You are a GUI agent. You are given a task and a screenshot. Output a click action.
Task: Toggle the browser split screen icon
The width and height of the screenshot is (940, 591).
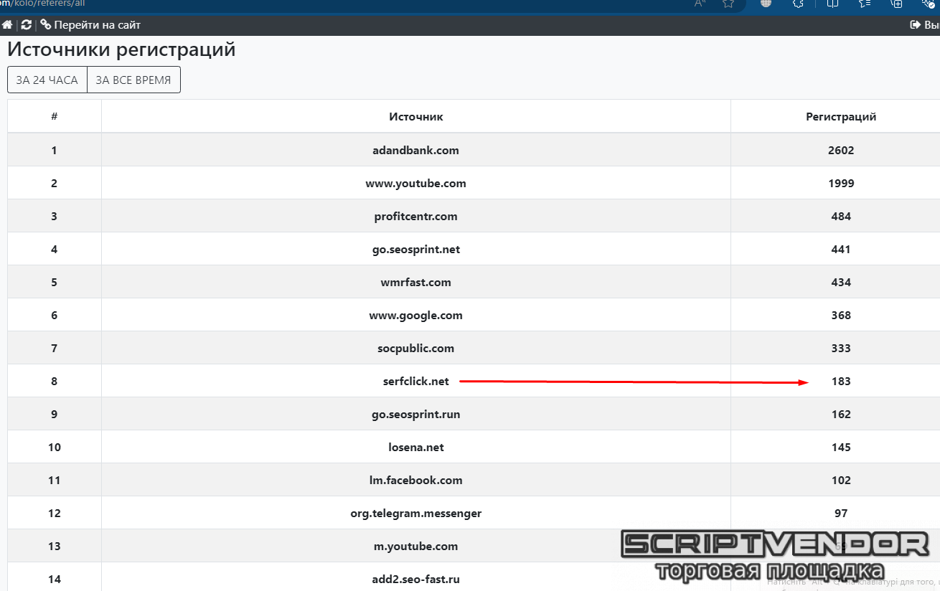click(832, 4)
